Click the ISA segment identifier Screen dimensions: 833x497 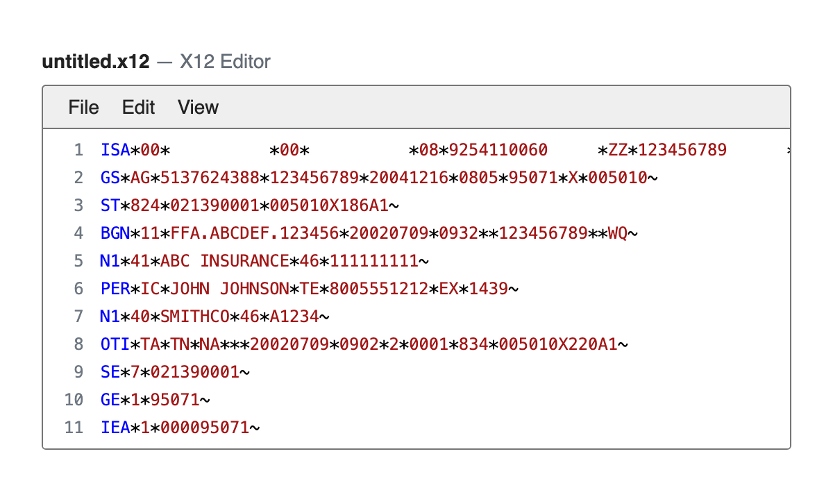115,150
